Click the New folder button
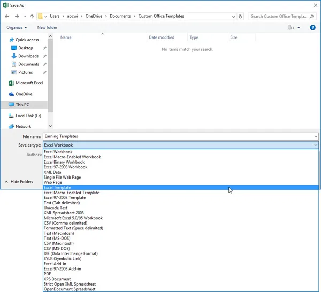321x292 pixels. tap(47, 27)
